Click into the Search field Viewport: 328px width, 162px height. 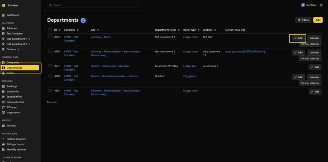[92, 5]
